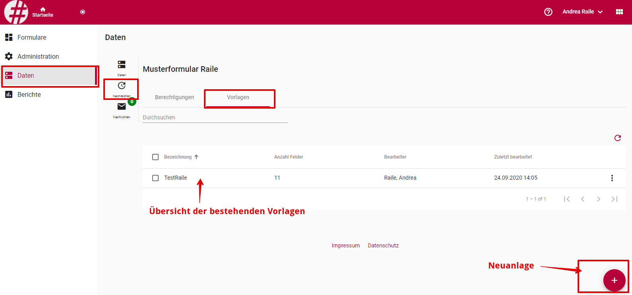Click the 1 – 1 of 1 pagination label
This screenshot has width=632, height=295.
536,199
